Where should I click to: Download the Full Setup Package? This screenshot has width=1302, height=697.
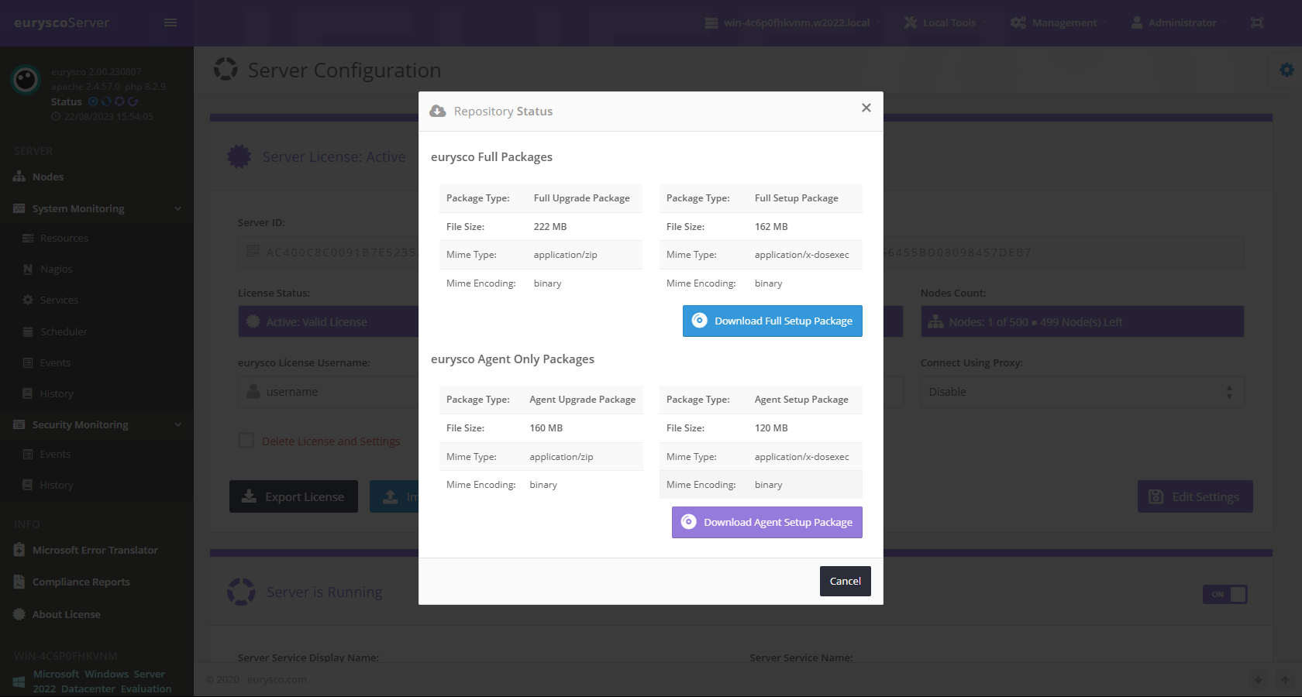coord(772,321)
